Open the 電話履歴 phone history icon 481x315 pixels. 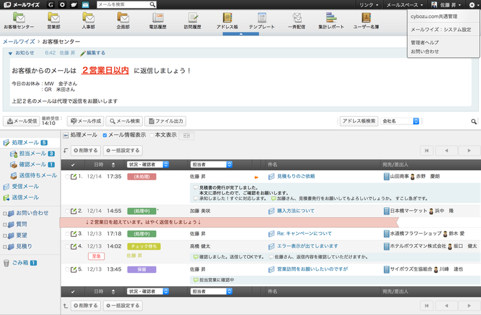pyautogui.click(x=158, y=20)
